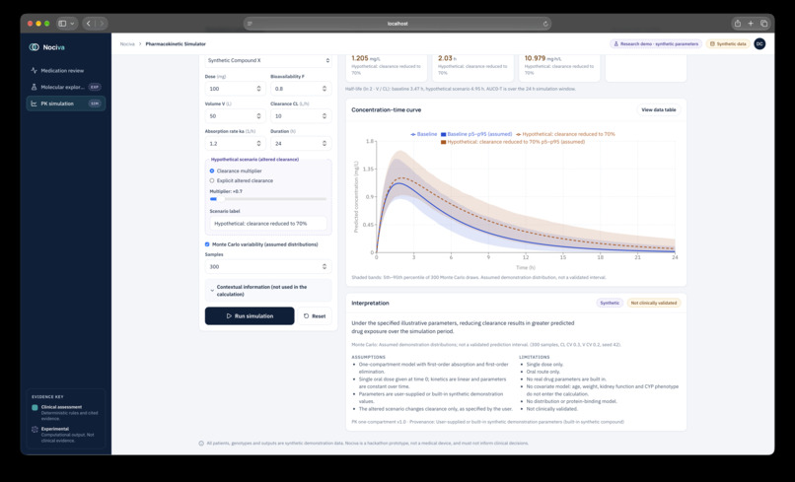Viewport: 795px width, 482px height.
Task: Click the 10.979 AUC value
Action: (535, 58)
